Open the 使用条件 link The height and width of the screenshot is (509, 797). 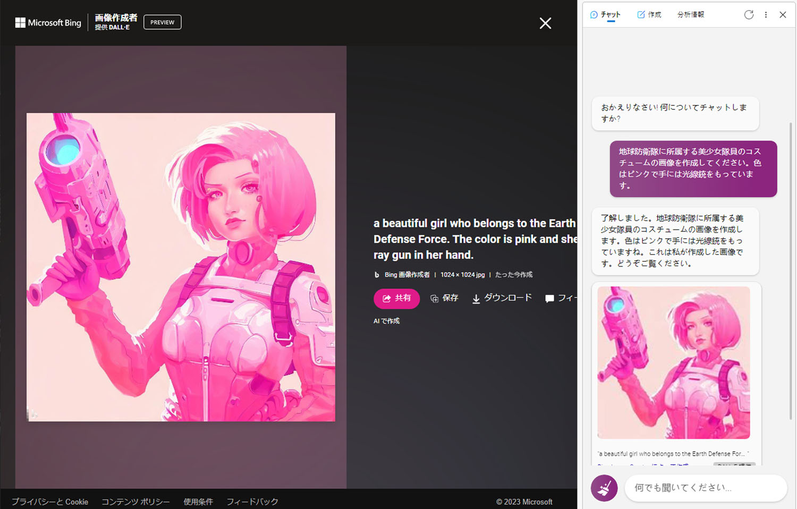(198, 502)
